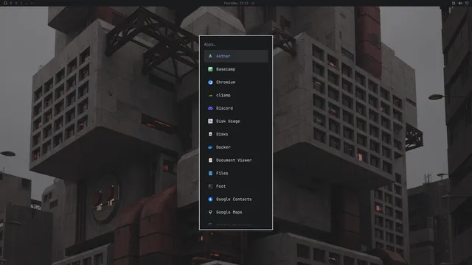
Task: Click the tray icon left of volume
Action: 454,3
